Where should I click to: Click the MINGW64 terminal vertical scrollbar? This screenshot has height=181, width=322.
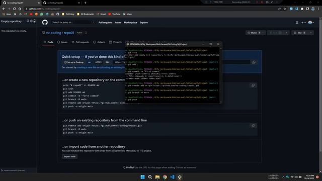tap(221, 75)
